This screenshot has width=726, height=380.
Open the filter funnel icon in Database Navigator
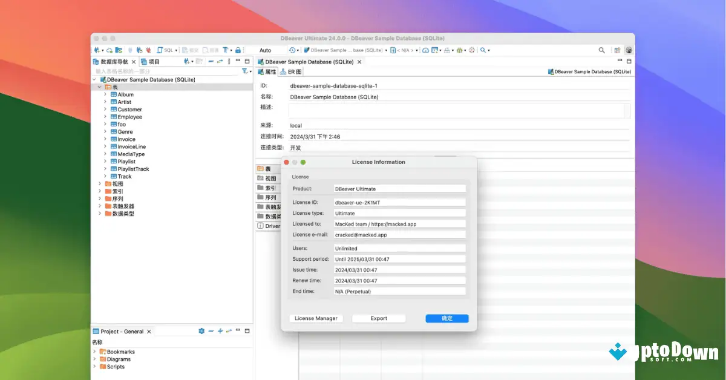click(x=245, y=71)
